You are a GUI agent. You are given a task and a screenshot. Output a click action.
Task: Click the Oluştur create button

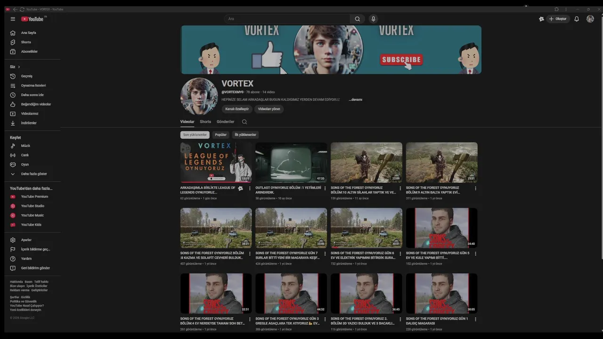point(558,19)
